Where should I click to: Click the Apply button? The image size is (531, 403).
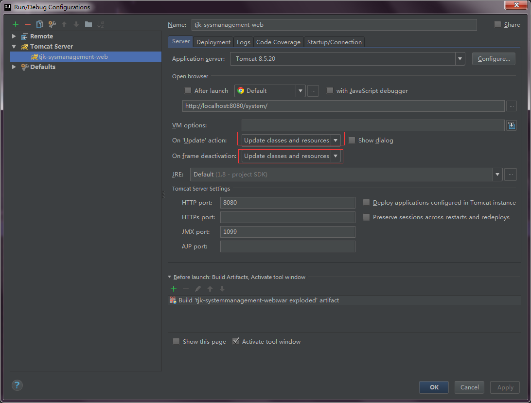(x=505, y=387)
